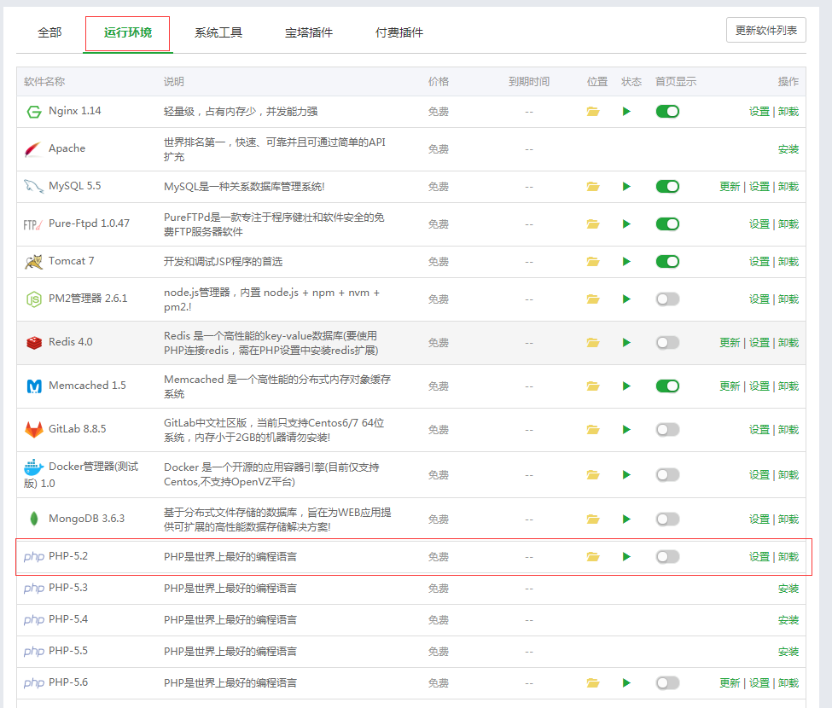Enable Docker管理器 homepage display toggle
The image size is (832, 708).
667,474
